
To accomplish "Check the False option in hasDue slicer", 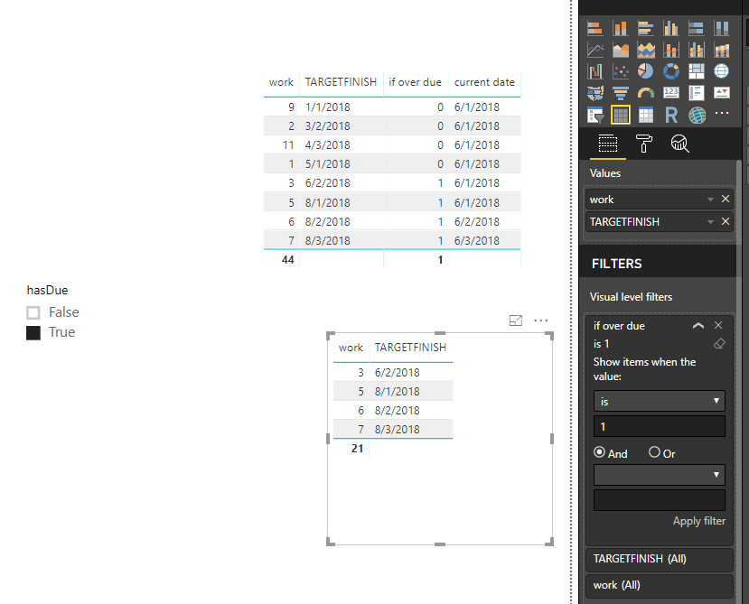I will [x=33, y=312].
